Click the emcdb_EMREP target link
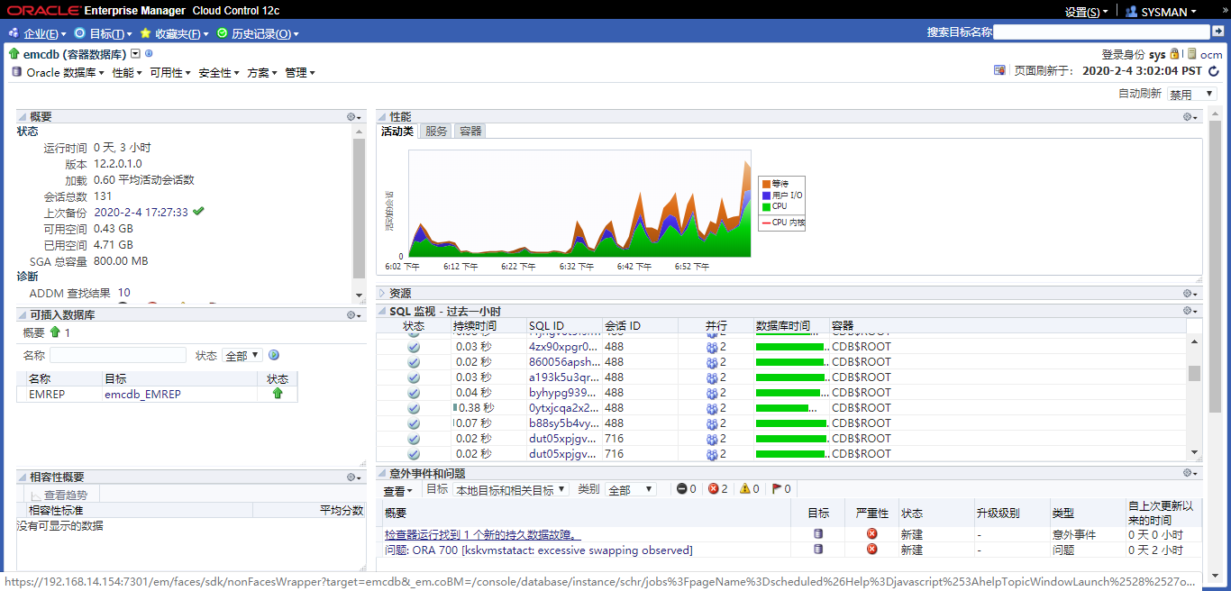 (x=142, y=395)
